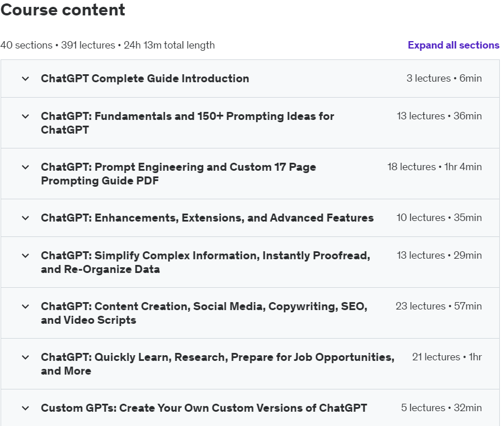This screenshot has height=426, width=501.
Task: Expand the Fundamentals and 150+ Prompting Ideas chevron
Action: (25, 116)
